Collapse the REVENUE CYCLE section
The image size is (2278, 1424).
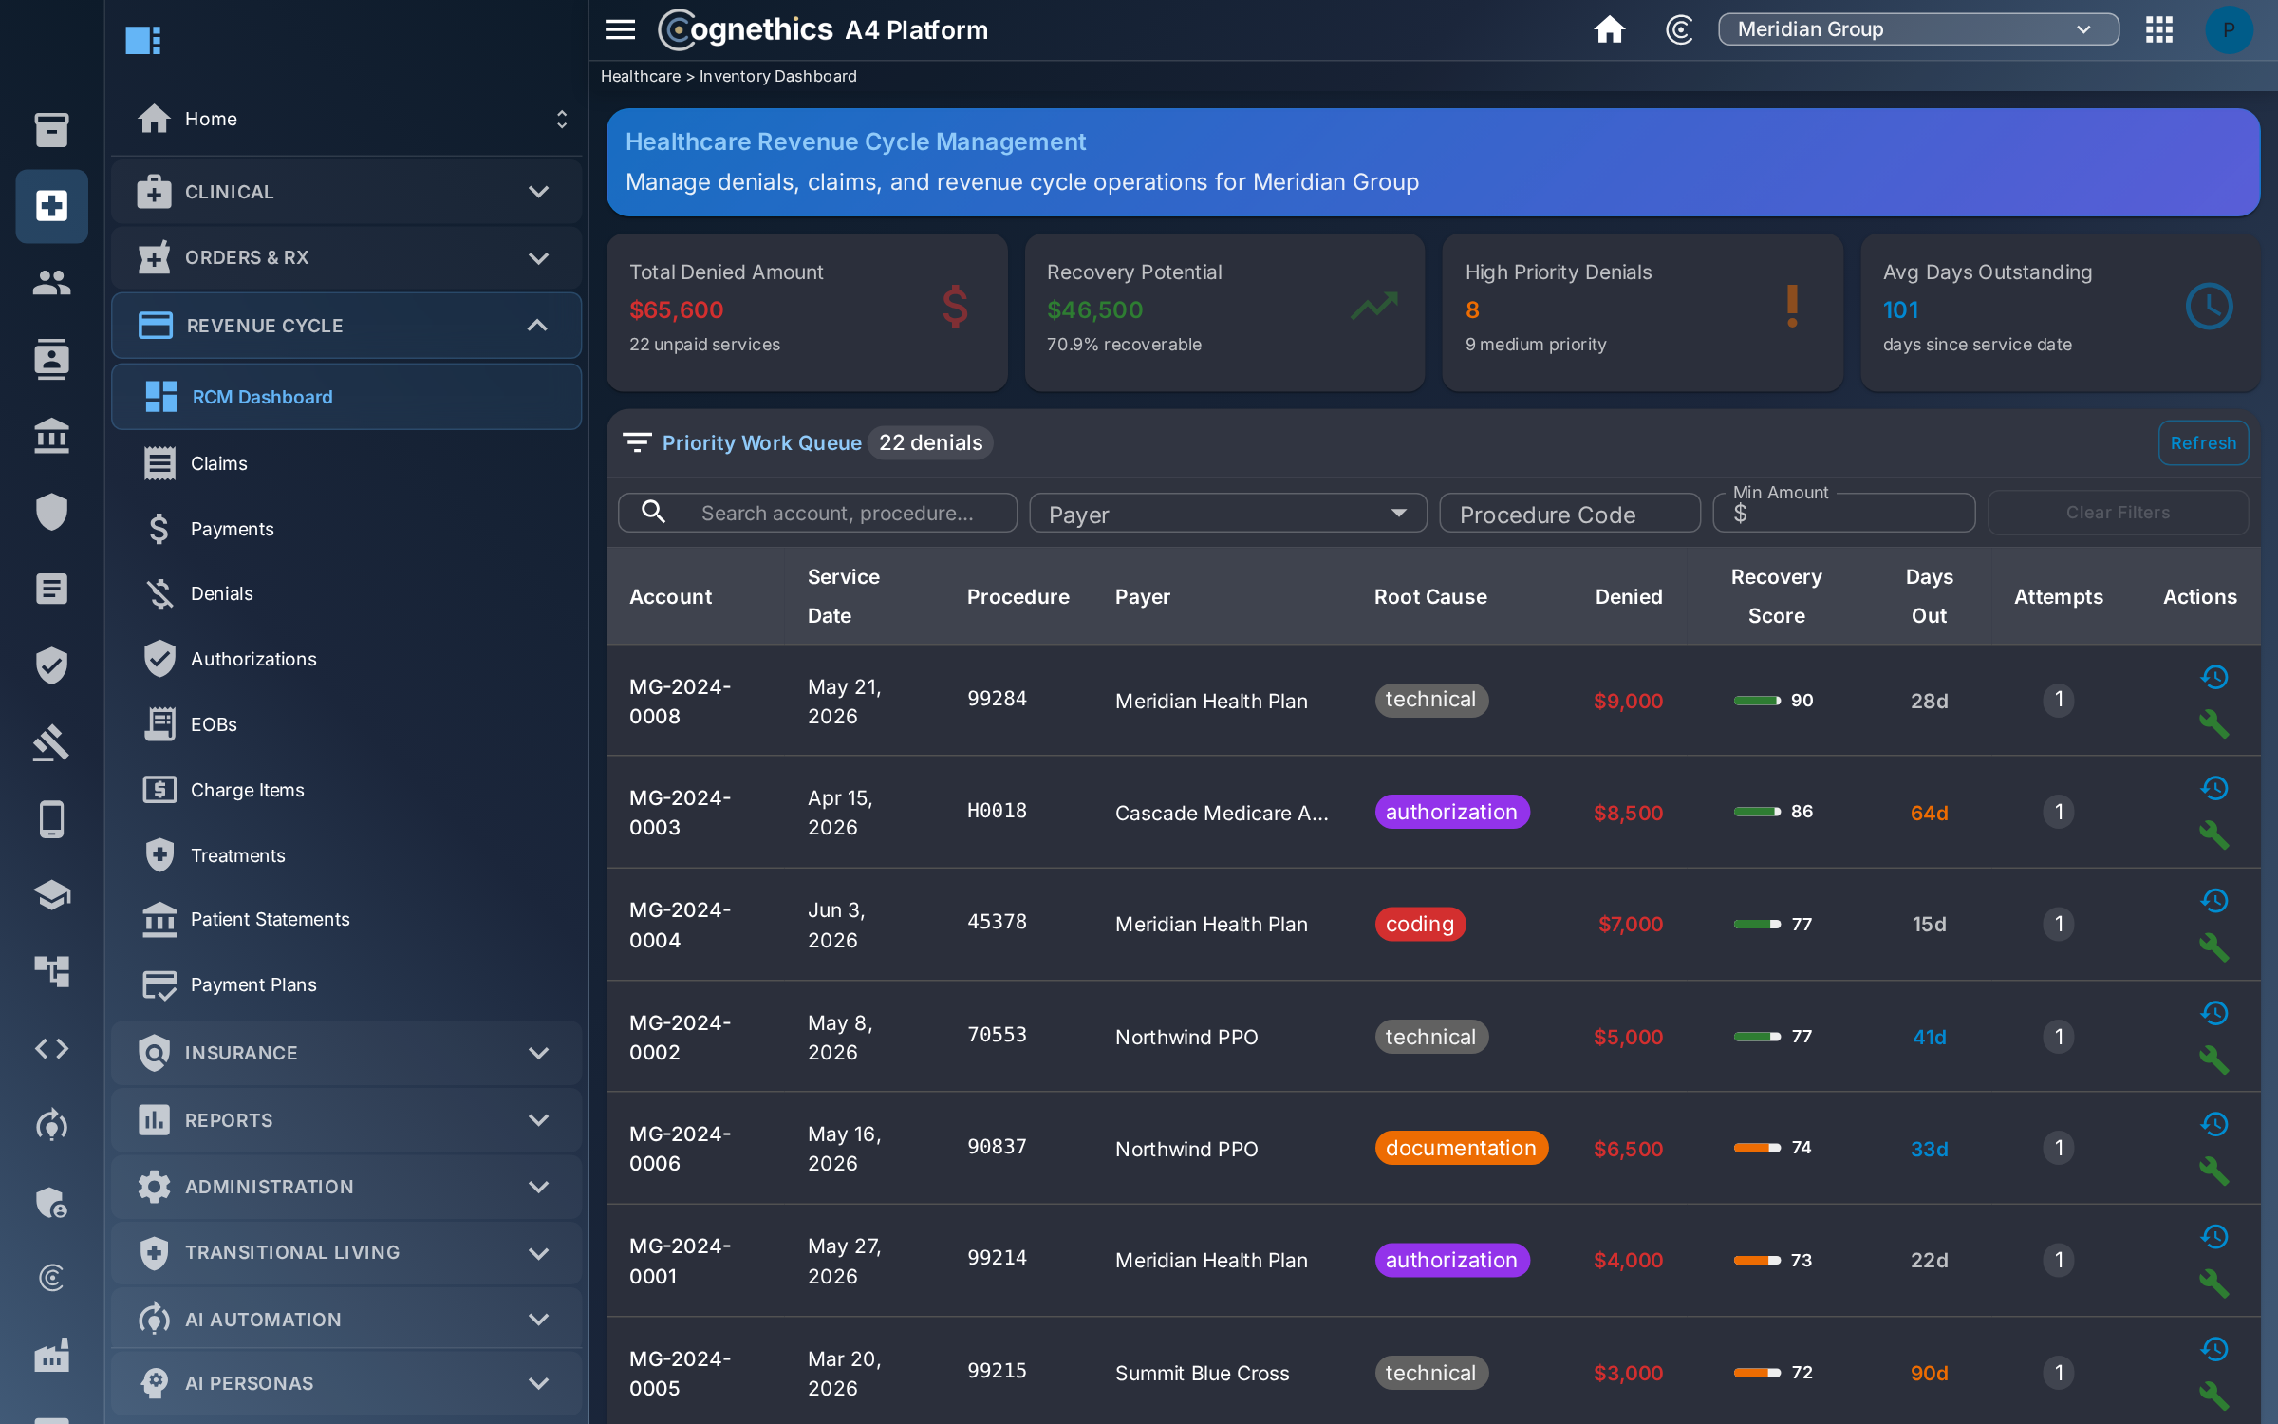tap(346, 326)
